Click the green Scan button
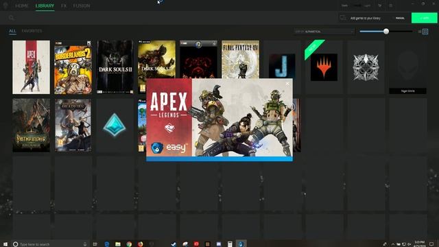439x247 pixels. [425, 18]
